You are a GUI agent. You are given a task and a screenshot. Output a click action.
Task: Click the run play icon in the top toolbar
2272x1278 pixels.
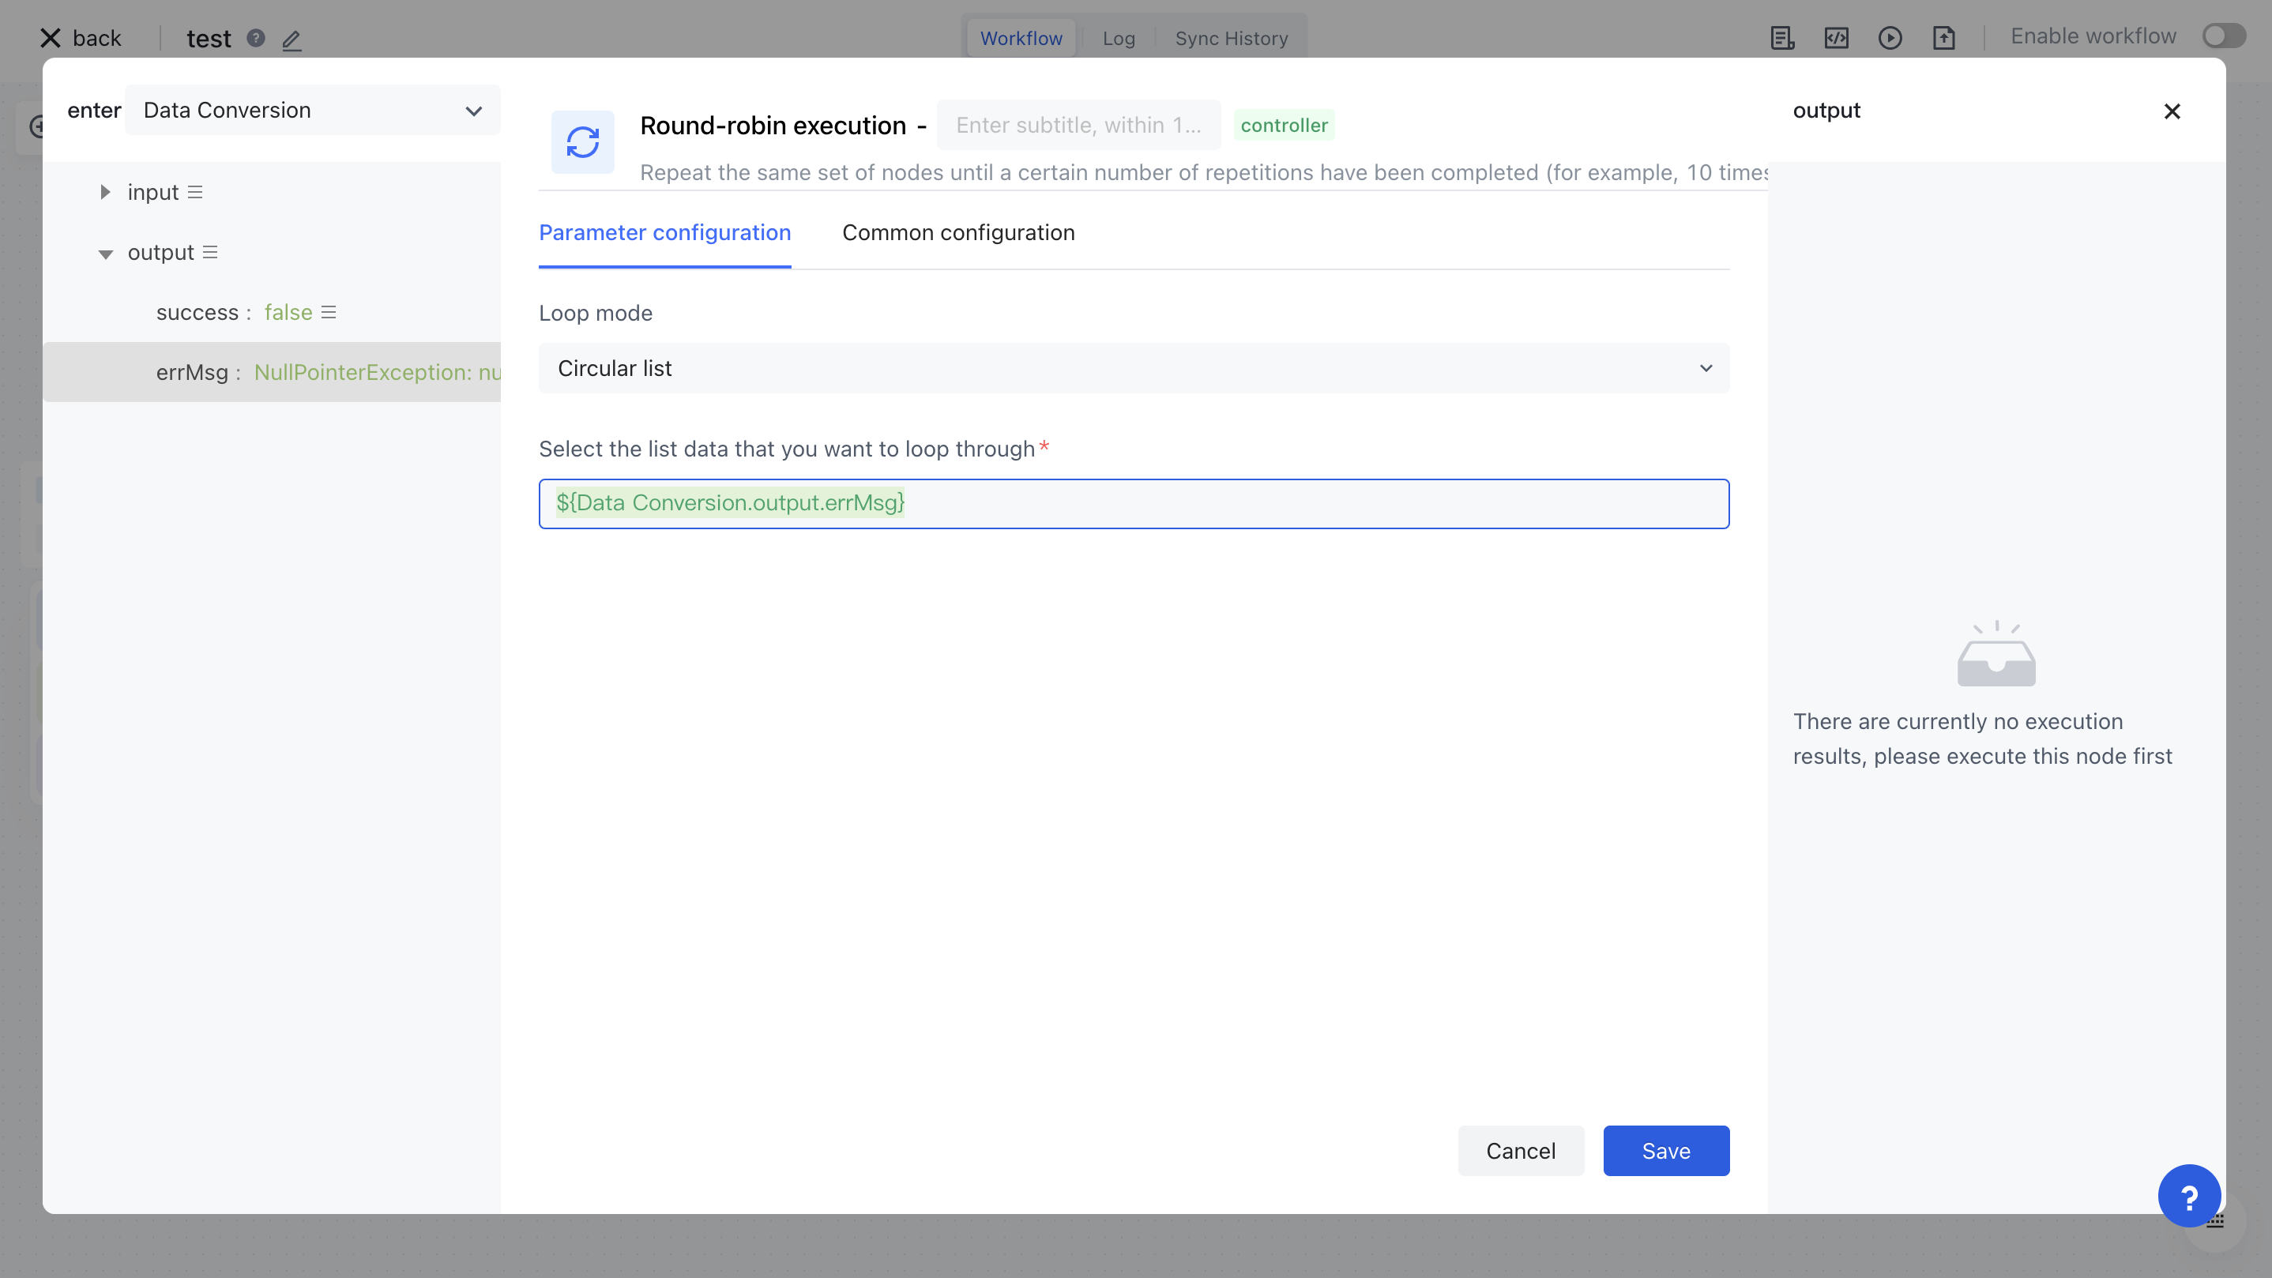[x=1889, y=38]
